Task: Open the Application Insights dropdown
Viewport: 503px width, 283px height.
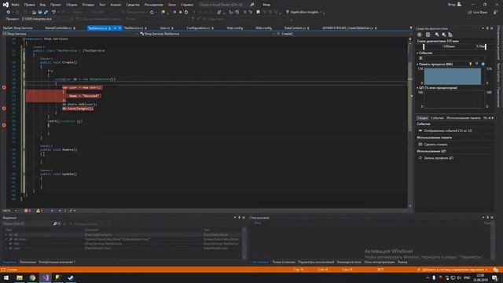Action: [x=321, y=13]
